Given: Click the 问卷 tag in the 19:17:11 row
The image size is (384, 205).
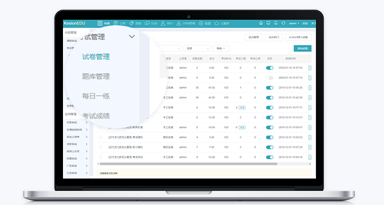Looking at the screenshot, I should [x=242, y=108].
